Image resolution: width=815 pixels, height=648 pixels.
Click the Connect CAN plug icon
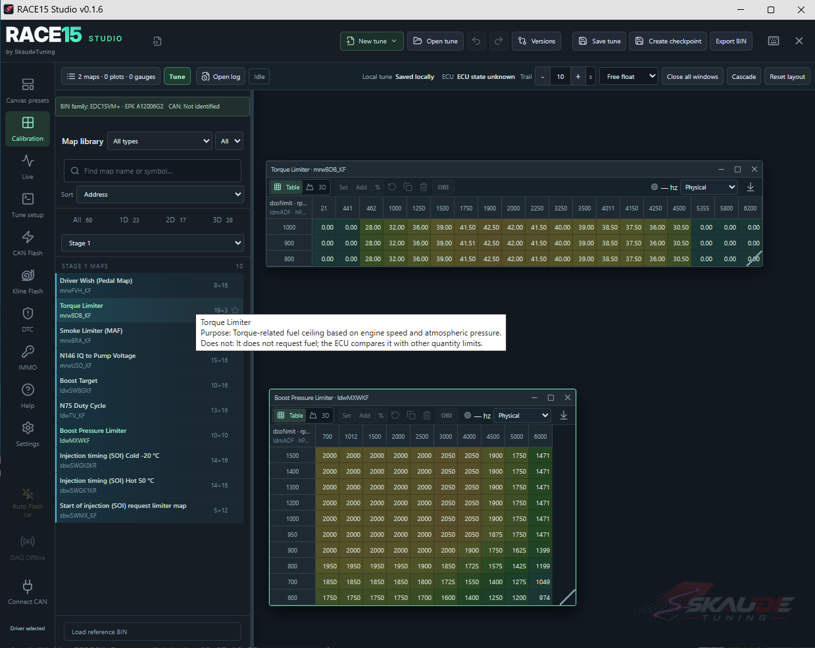(28, 586)
